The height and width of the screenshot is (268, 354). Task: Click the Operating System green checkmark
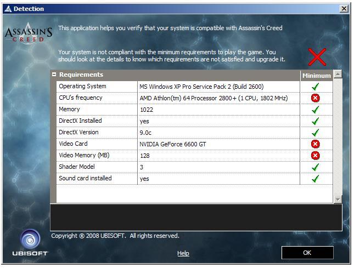point(316,87)
